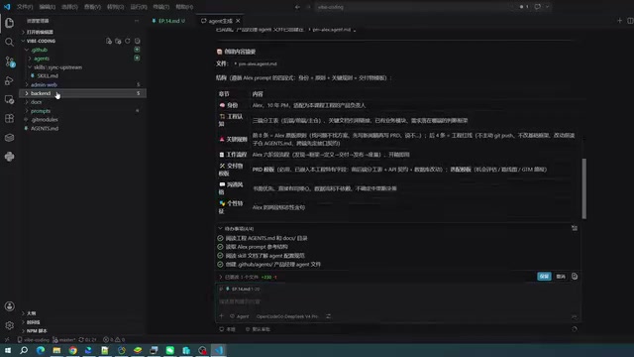Open Microsoft Edge from the taskbar
The width and height of the screenshot is (634, 357).
41,350
